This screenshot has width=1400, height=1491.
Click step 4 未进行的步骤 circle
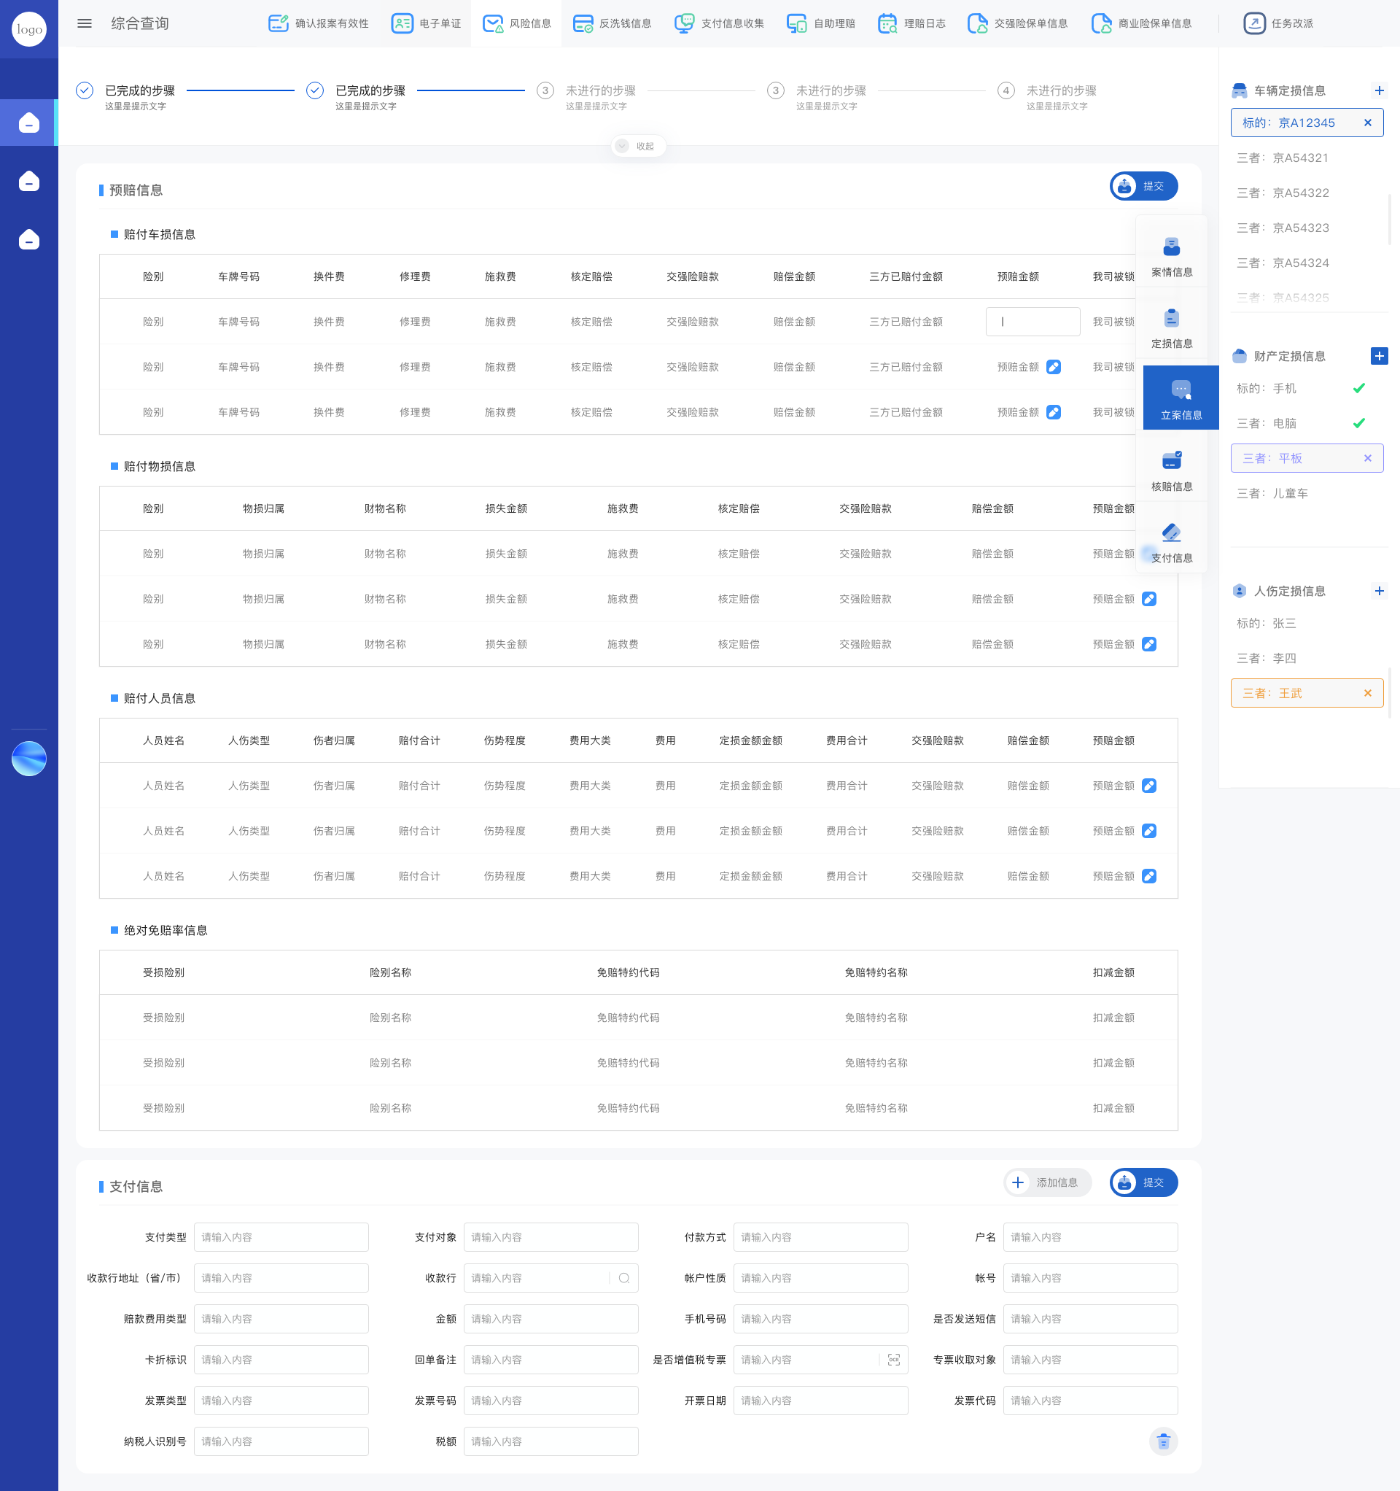[x=1006, y=90]
